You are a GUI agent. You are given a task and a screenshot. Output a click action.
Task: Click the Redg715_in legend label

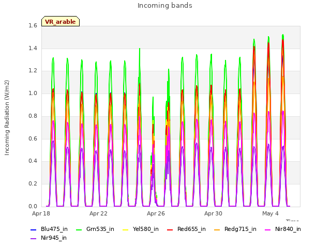pos(240,229)
